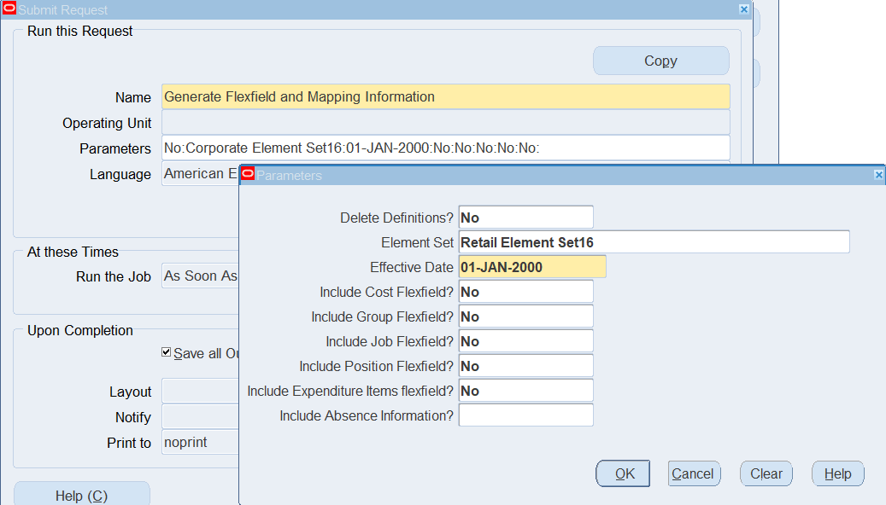The width and height of the screenshot is (886, 505).
Task: Click the Include Position Flexfield? field
Action: [x=525, y=366]
